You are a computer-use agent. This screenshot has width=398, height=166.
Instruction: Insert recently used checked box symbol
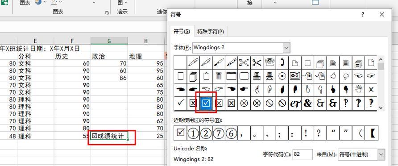[x=180, y=133]
